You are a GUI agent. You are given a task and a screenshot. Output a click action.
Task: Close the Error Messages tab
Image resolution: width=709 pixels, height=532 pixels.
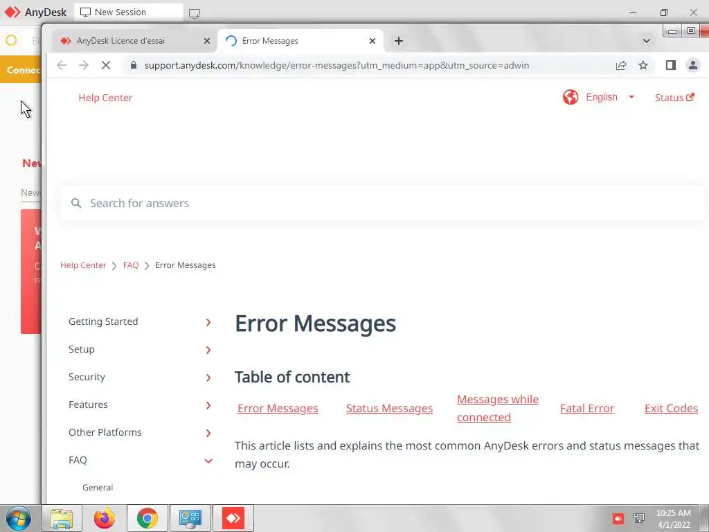tap(372, 41)
